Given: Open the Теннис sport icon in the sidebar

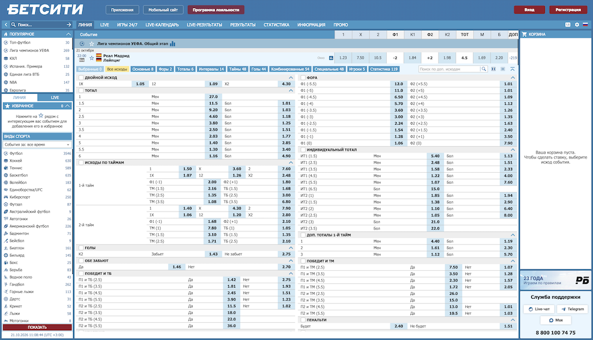Looking at the screenshot, I should [6, 168].
